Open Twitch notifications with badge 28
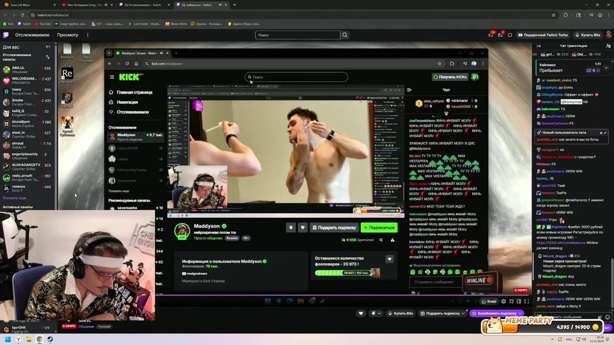The image size is (614, 345). click(x=491, y=35)
